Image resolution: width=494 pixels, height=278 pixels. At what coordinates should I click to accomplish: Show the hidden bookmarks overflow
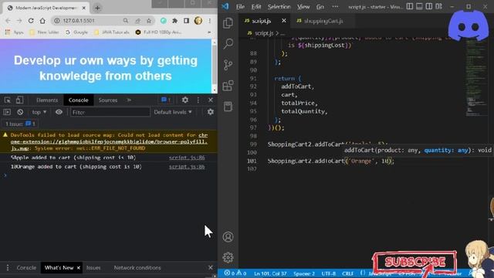point(209,32)
